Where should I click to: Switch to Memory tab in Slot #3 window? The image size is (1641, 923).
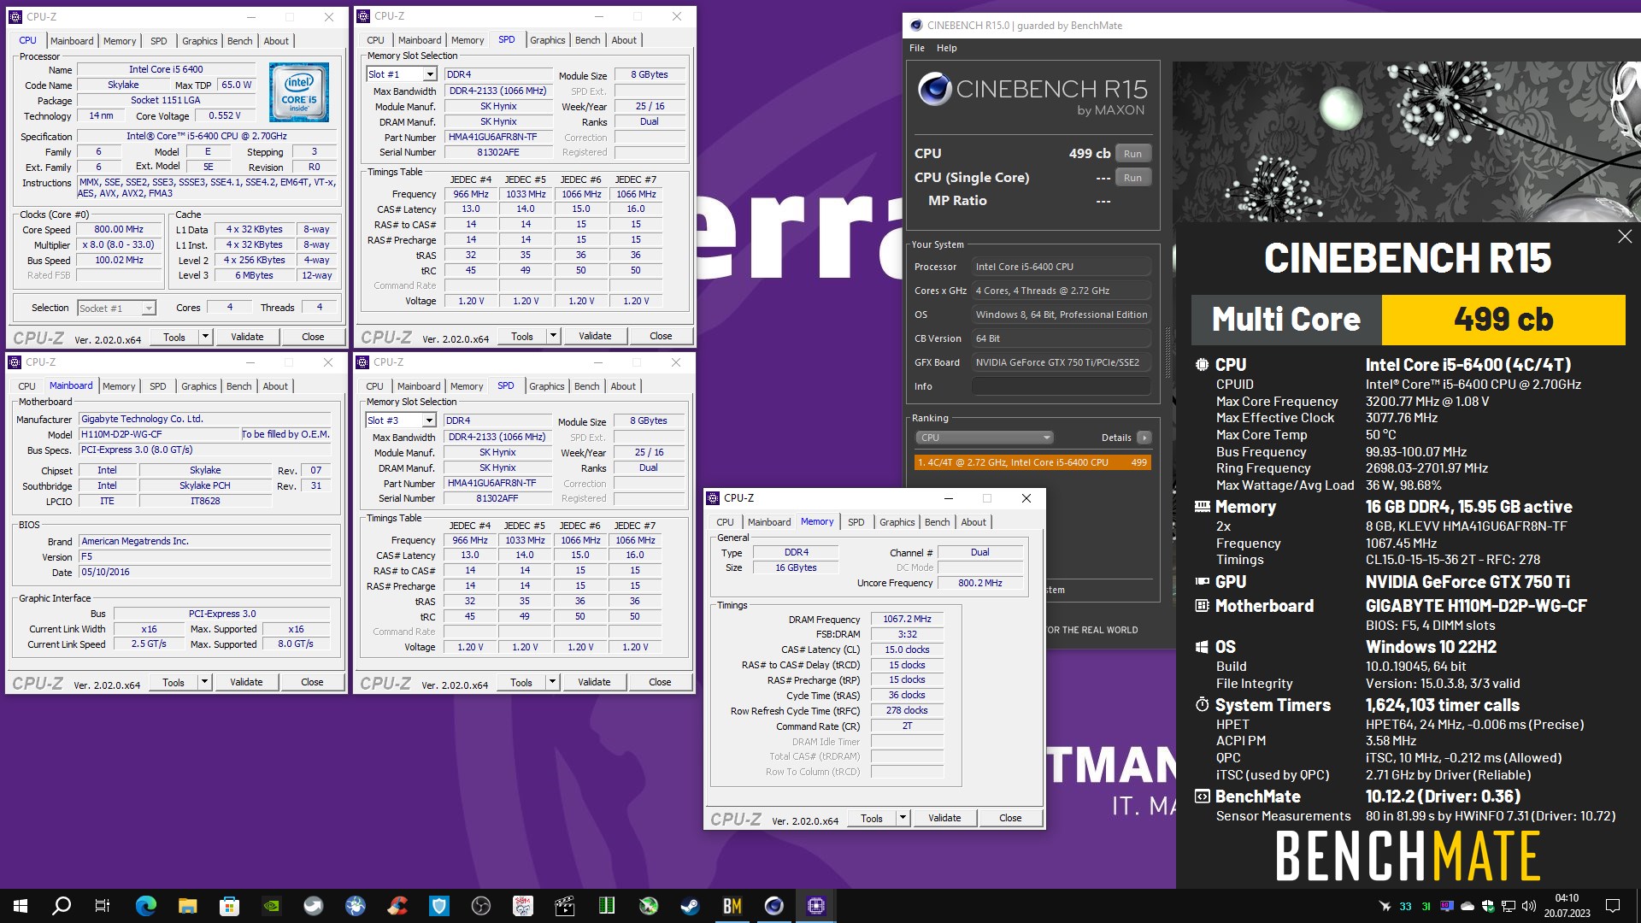[x=467, y=386]
